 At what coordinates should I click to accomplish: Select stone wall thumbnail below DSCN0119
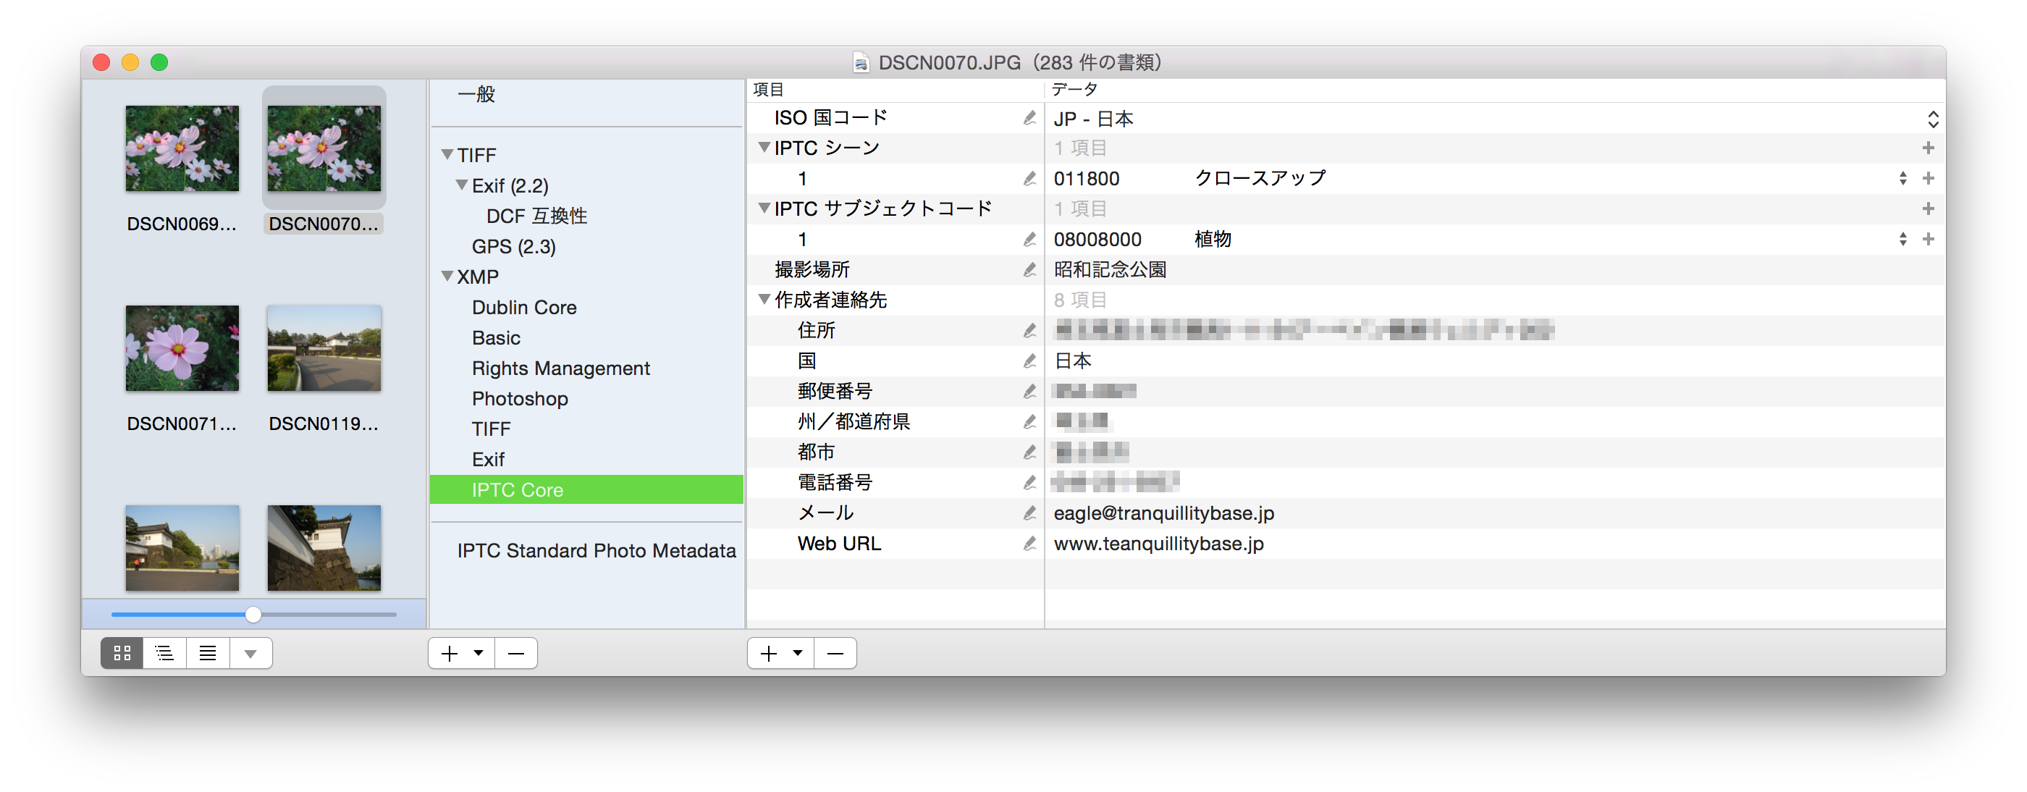coord(324,548)
